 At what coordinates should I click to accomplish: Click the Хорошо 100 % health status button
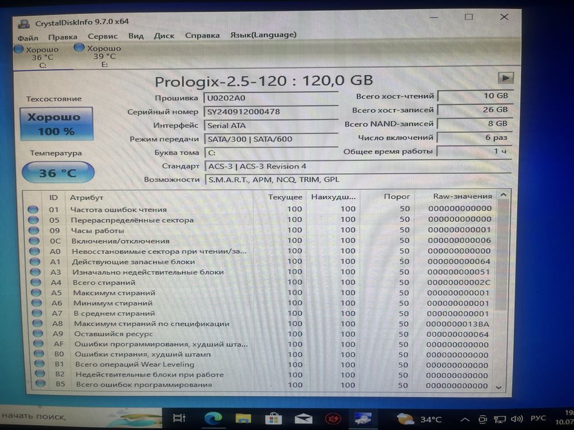pos(56,124)
